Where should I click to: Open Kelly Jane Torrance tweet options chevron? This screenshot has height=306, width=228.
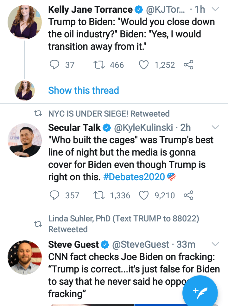[x=215, y=10]
